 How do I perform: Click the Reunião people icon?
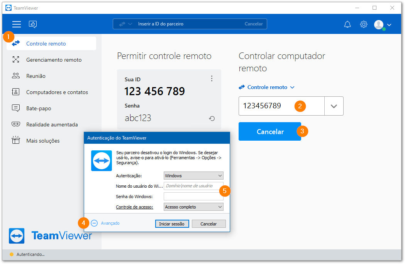click(x=16, y=76)
